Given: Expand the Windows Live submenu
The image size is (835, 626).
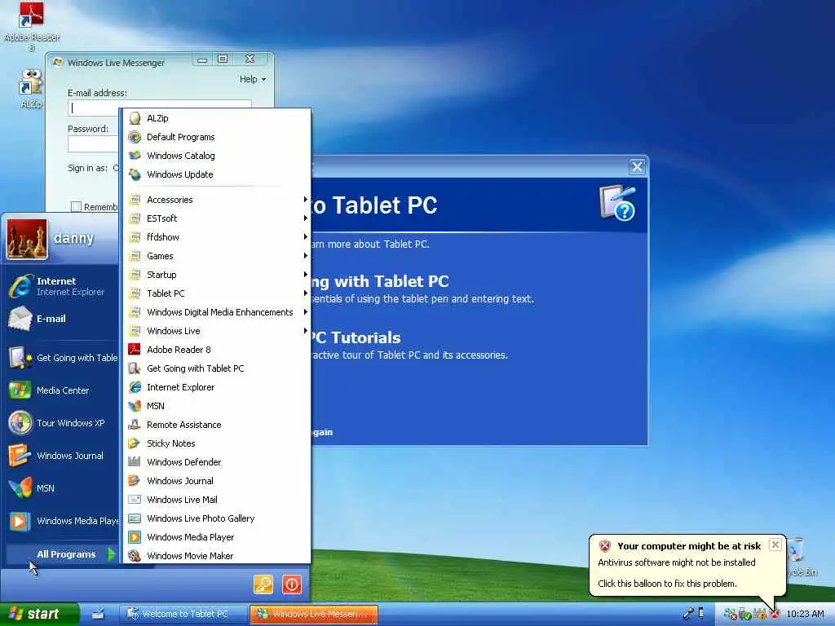Looking at the screenshot, I should pyautogui.click(x=217, y=331).
